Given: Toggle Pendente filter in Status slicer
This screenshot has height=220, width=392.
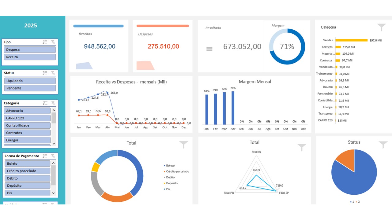Looking at the screenshot, I should click(30, 88).
